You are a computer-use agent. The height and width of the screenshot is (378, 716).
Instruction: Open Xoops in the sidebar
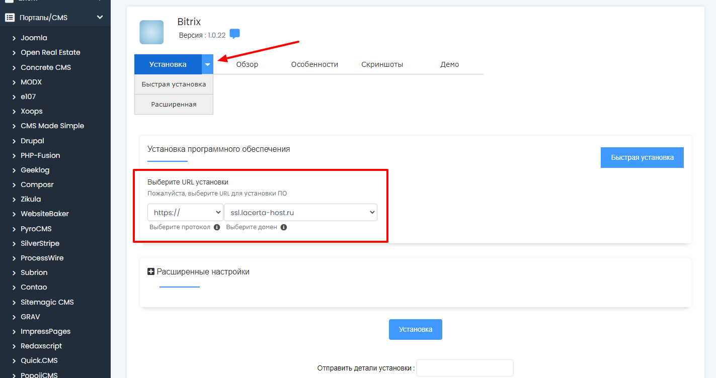[32, 111]
